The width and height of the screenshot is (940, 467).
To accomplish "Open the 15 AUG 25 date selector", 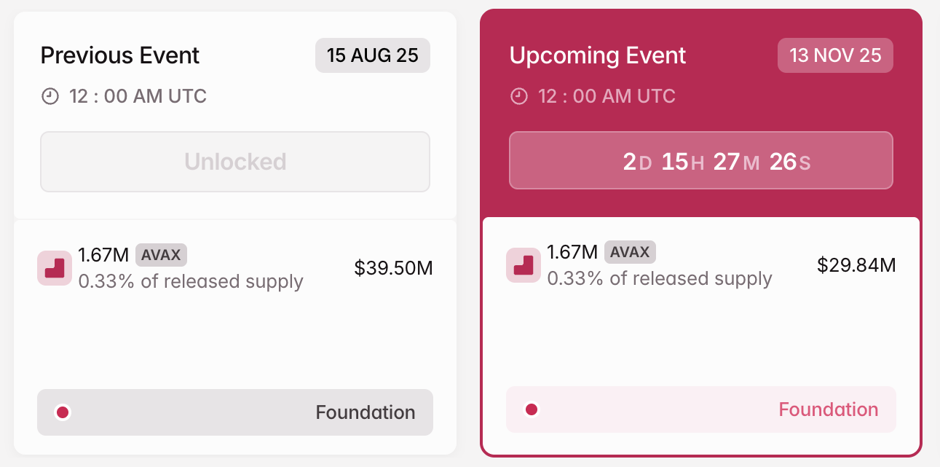I will point(372,55).
